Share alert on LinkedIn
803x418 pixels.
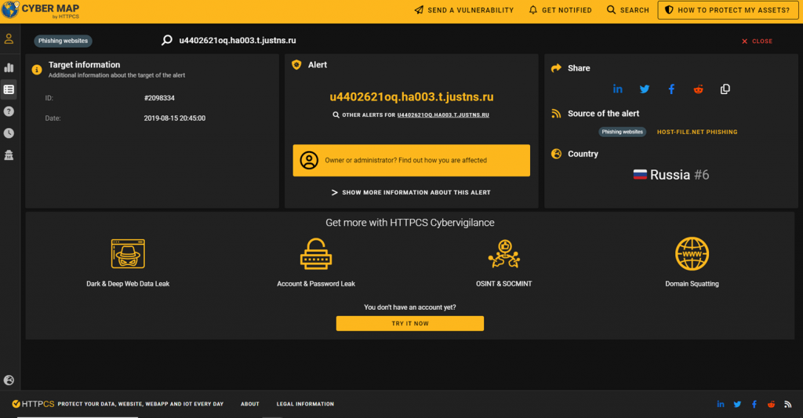618,89
